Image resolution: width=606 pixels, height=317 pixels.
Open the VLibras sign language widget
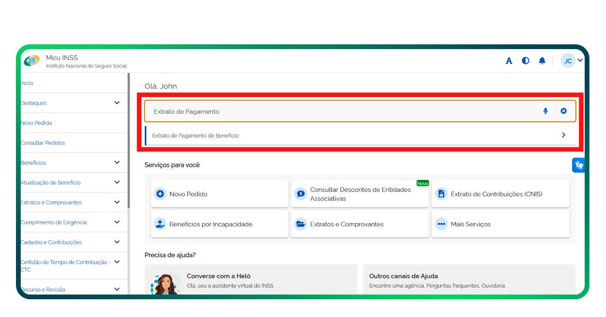578,165
